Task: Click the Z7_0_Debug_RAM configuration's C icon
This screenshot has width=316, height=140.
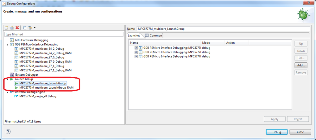Action: 16,62
